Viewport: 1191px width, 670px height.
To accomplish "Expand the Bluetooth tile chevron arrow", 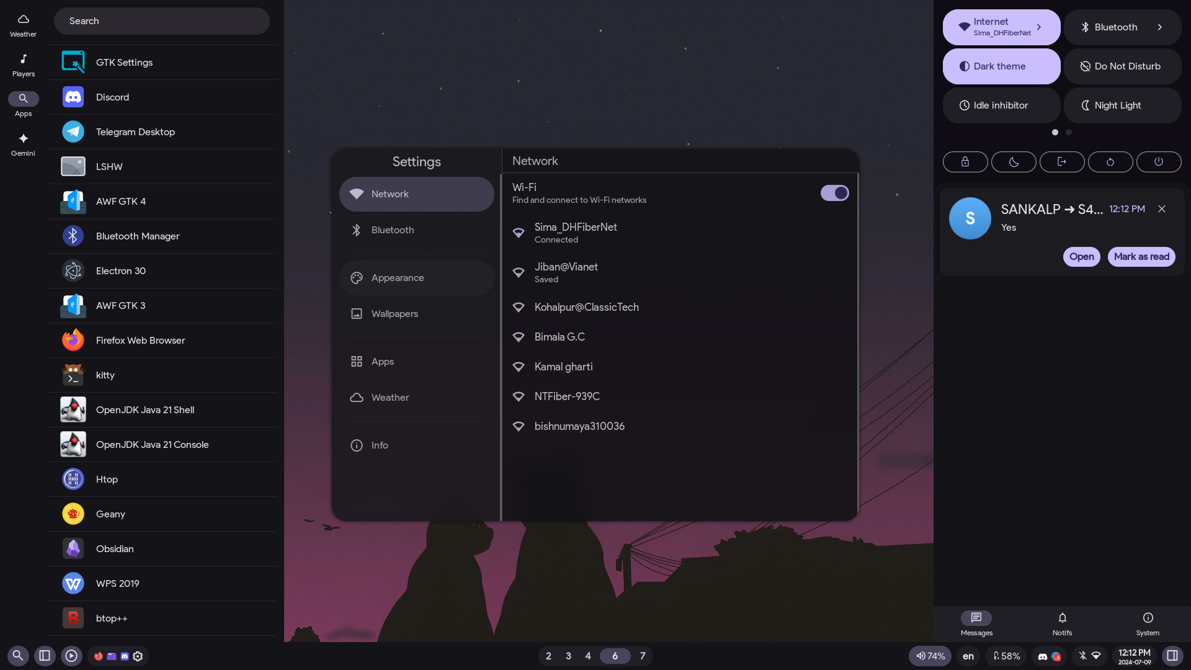I will (1159, 27).
